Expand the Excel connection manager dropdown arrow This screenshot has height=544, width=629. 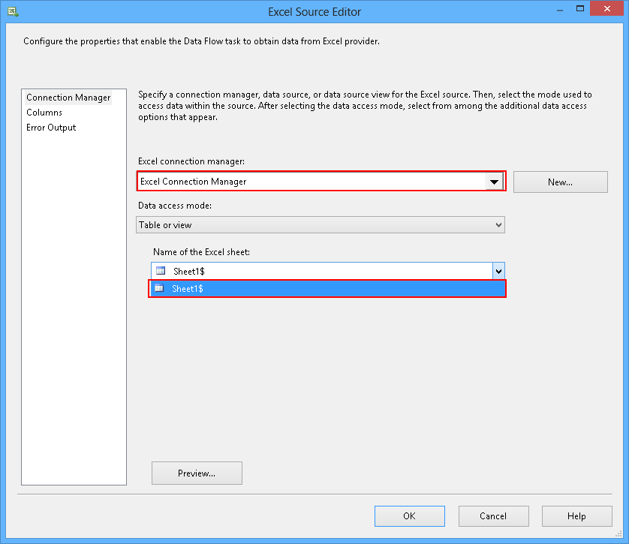coord(494,182)
